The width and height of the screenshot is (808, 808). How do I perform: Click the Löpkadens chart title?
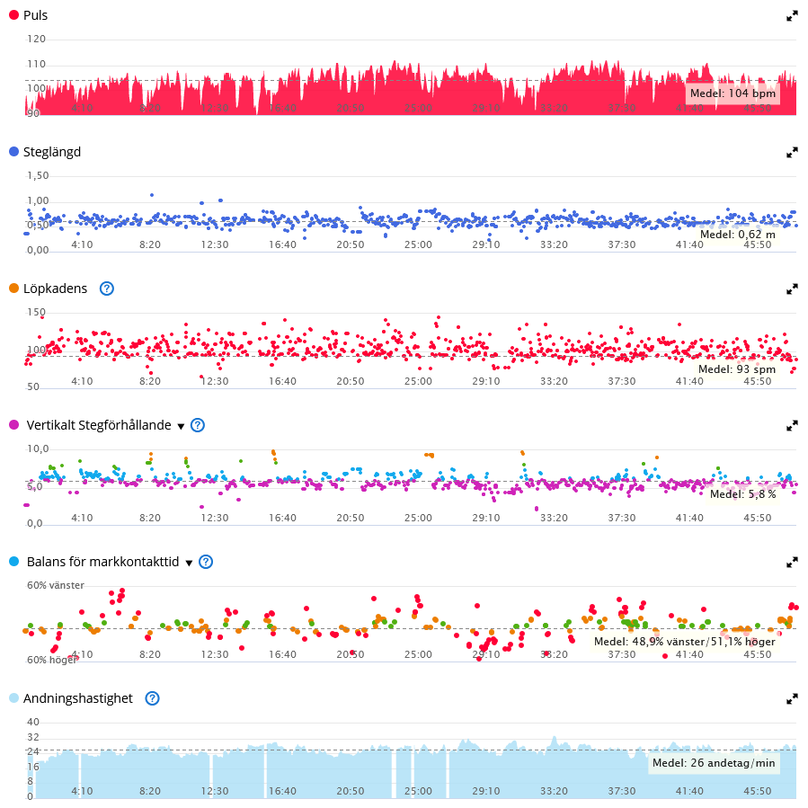pyautogui.click(x=55, y=289)
